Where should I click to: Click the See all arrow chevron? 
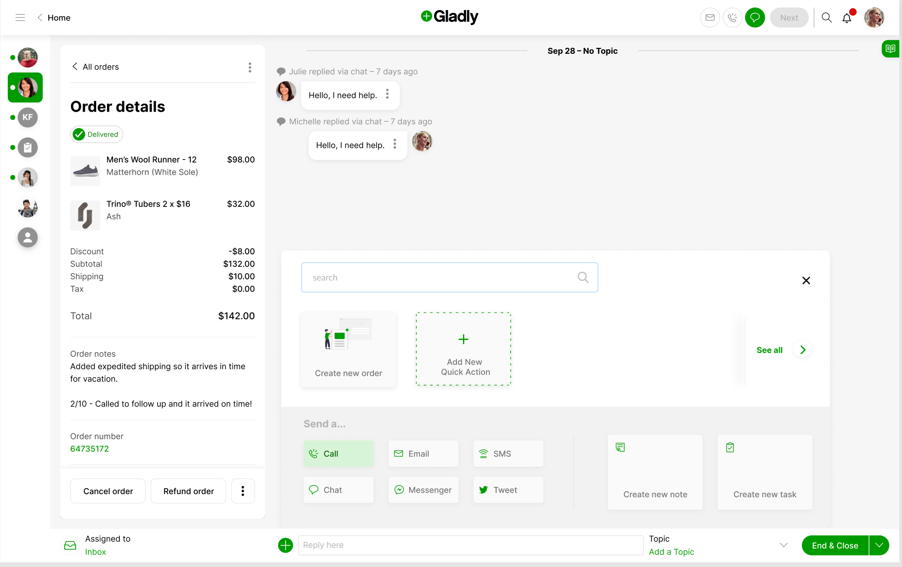[x=803, y=350]
